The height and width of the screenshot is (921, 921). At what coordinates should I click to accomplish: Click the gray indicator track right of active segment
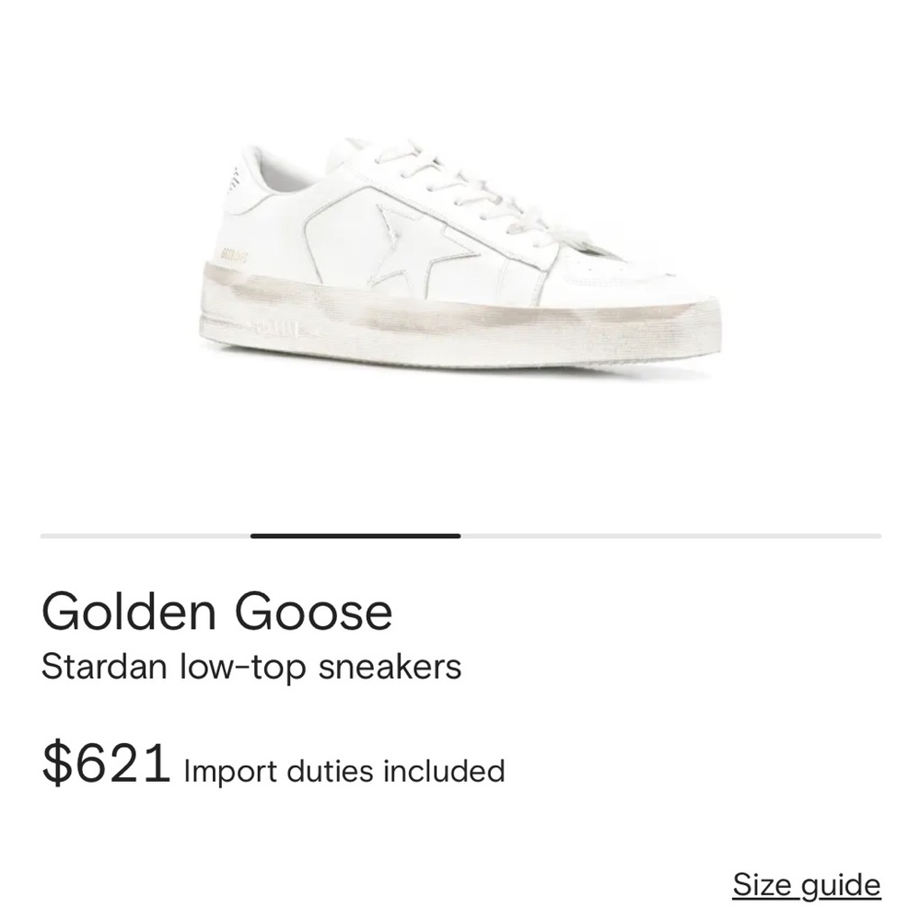pyautogui.click(x=670, y=535)
